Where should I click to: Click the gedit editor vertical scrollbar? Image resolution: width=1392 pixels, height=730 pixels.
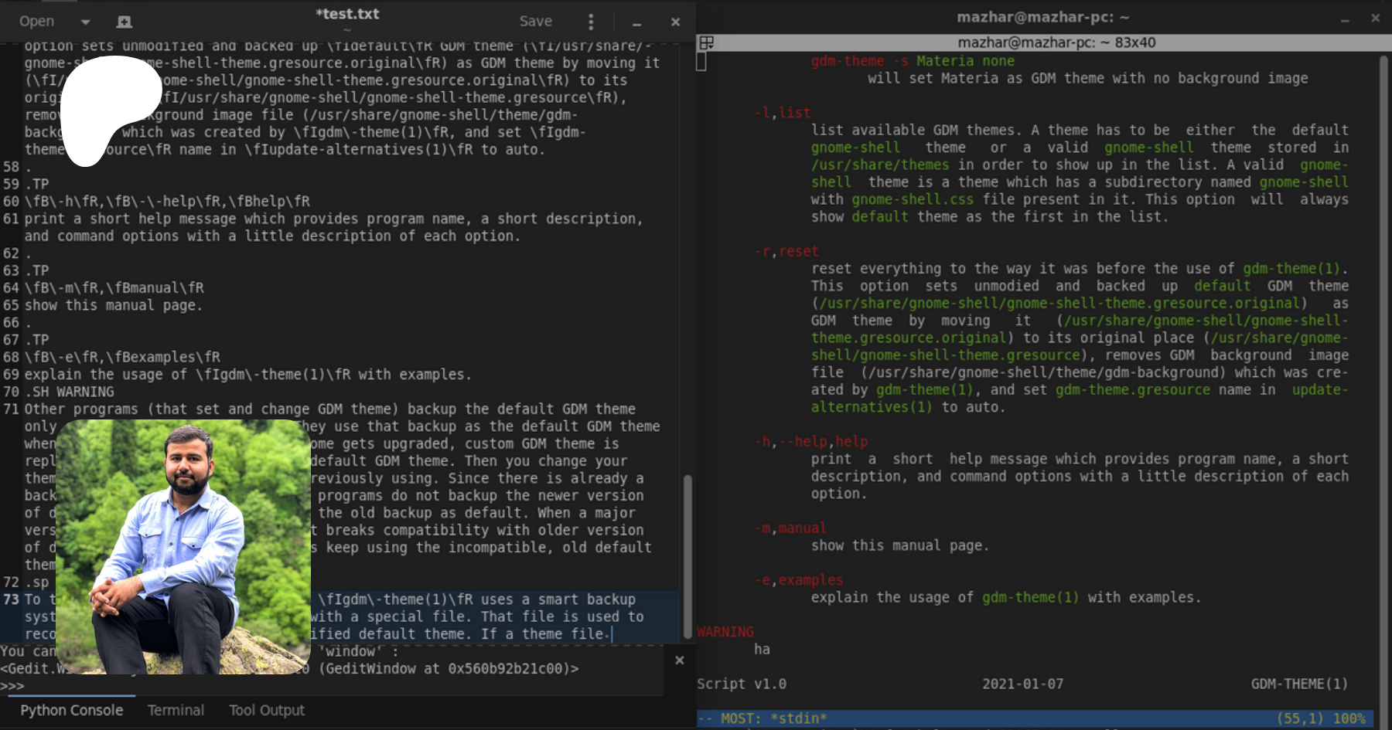pos(687,556)
